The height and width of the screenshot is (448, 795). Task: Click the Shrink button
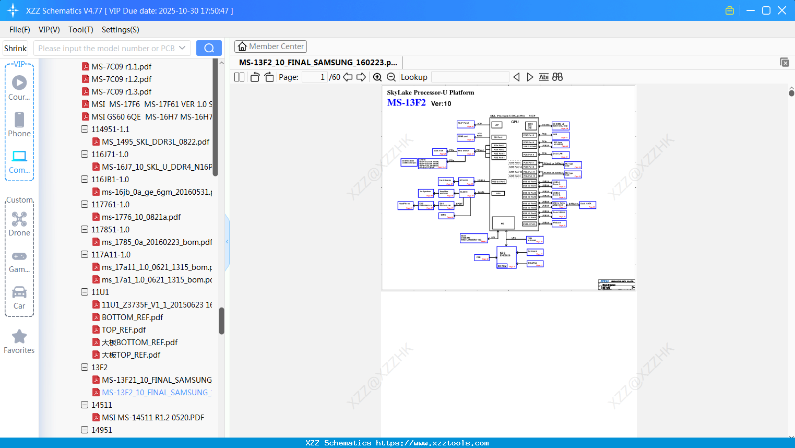pyautogui.click(x=16, y=48)
